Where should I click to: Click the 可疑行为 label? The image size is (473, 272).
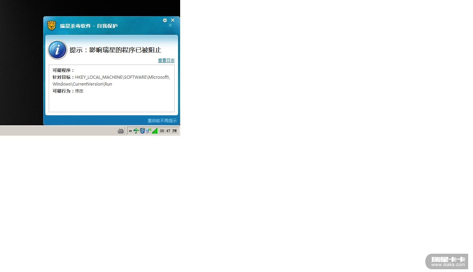(x=64, y=91)
